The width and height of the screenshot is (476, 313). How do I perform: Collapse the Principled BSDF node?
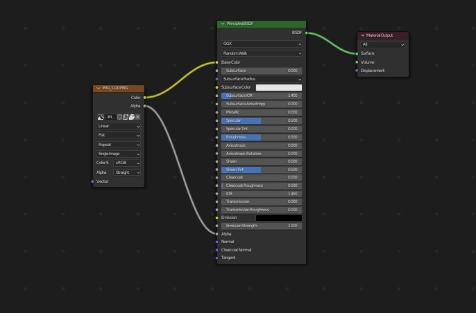[223, 24]
